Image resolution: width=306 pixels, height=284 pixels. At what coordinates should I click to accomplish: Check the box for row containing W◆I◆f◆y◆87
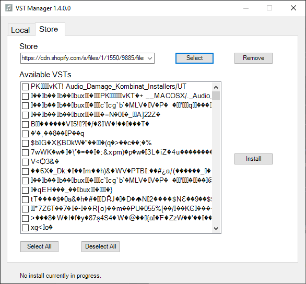pyautogui.click(x=25, y=218)
